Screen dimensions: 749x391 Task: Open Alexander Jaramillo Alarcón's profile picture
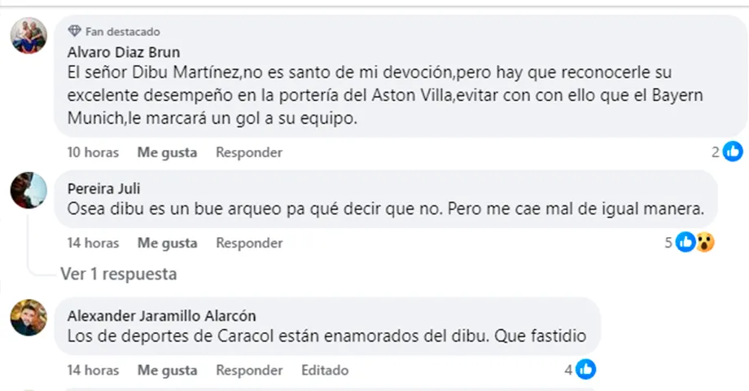tap(28, 318)
